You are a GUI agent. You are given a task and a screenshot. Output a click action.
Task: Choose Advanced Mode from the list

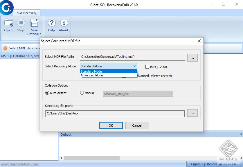108,75
